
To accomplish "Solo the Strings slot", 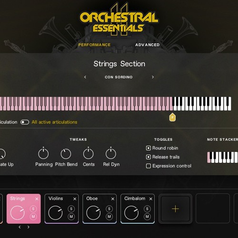I will pyautogui.click(x=33, y=208).
